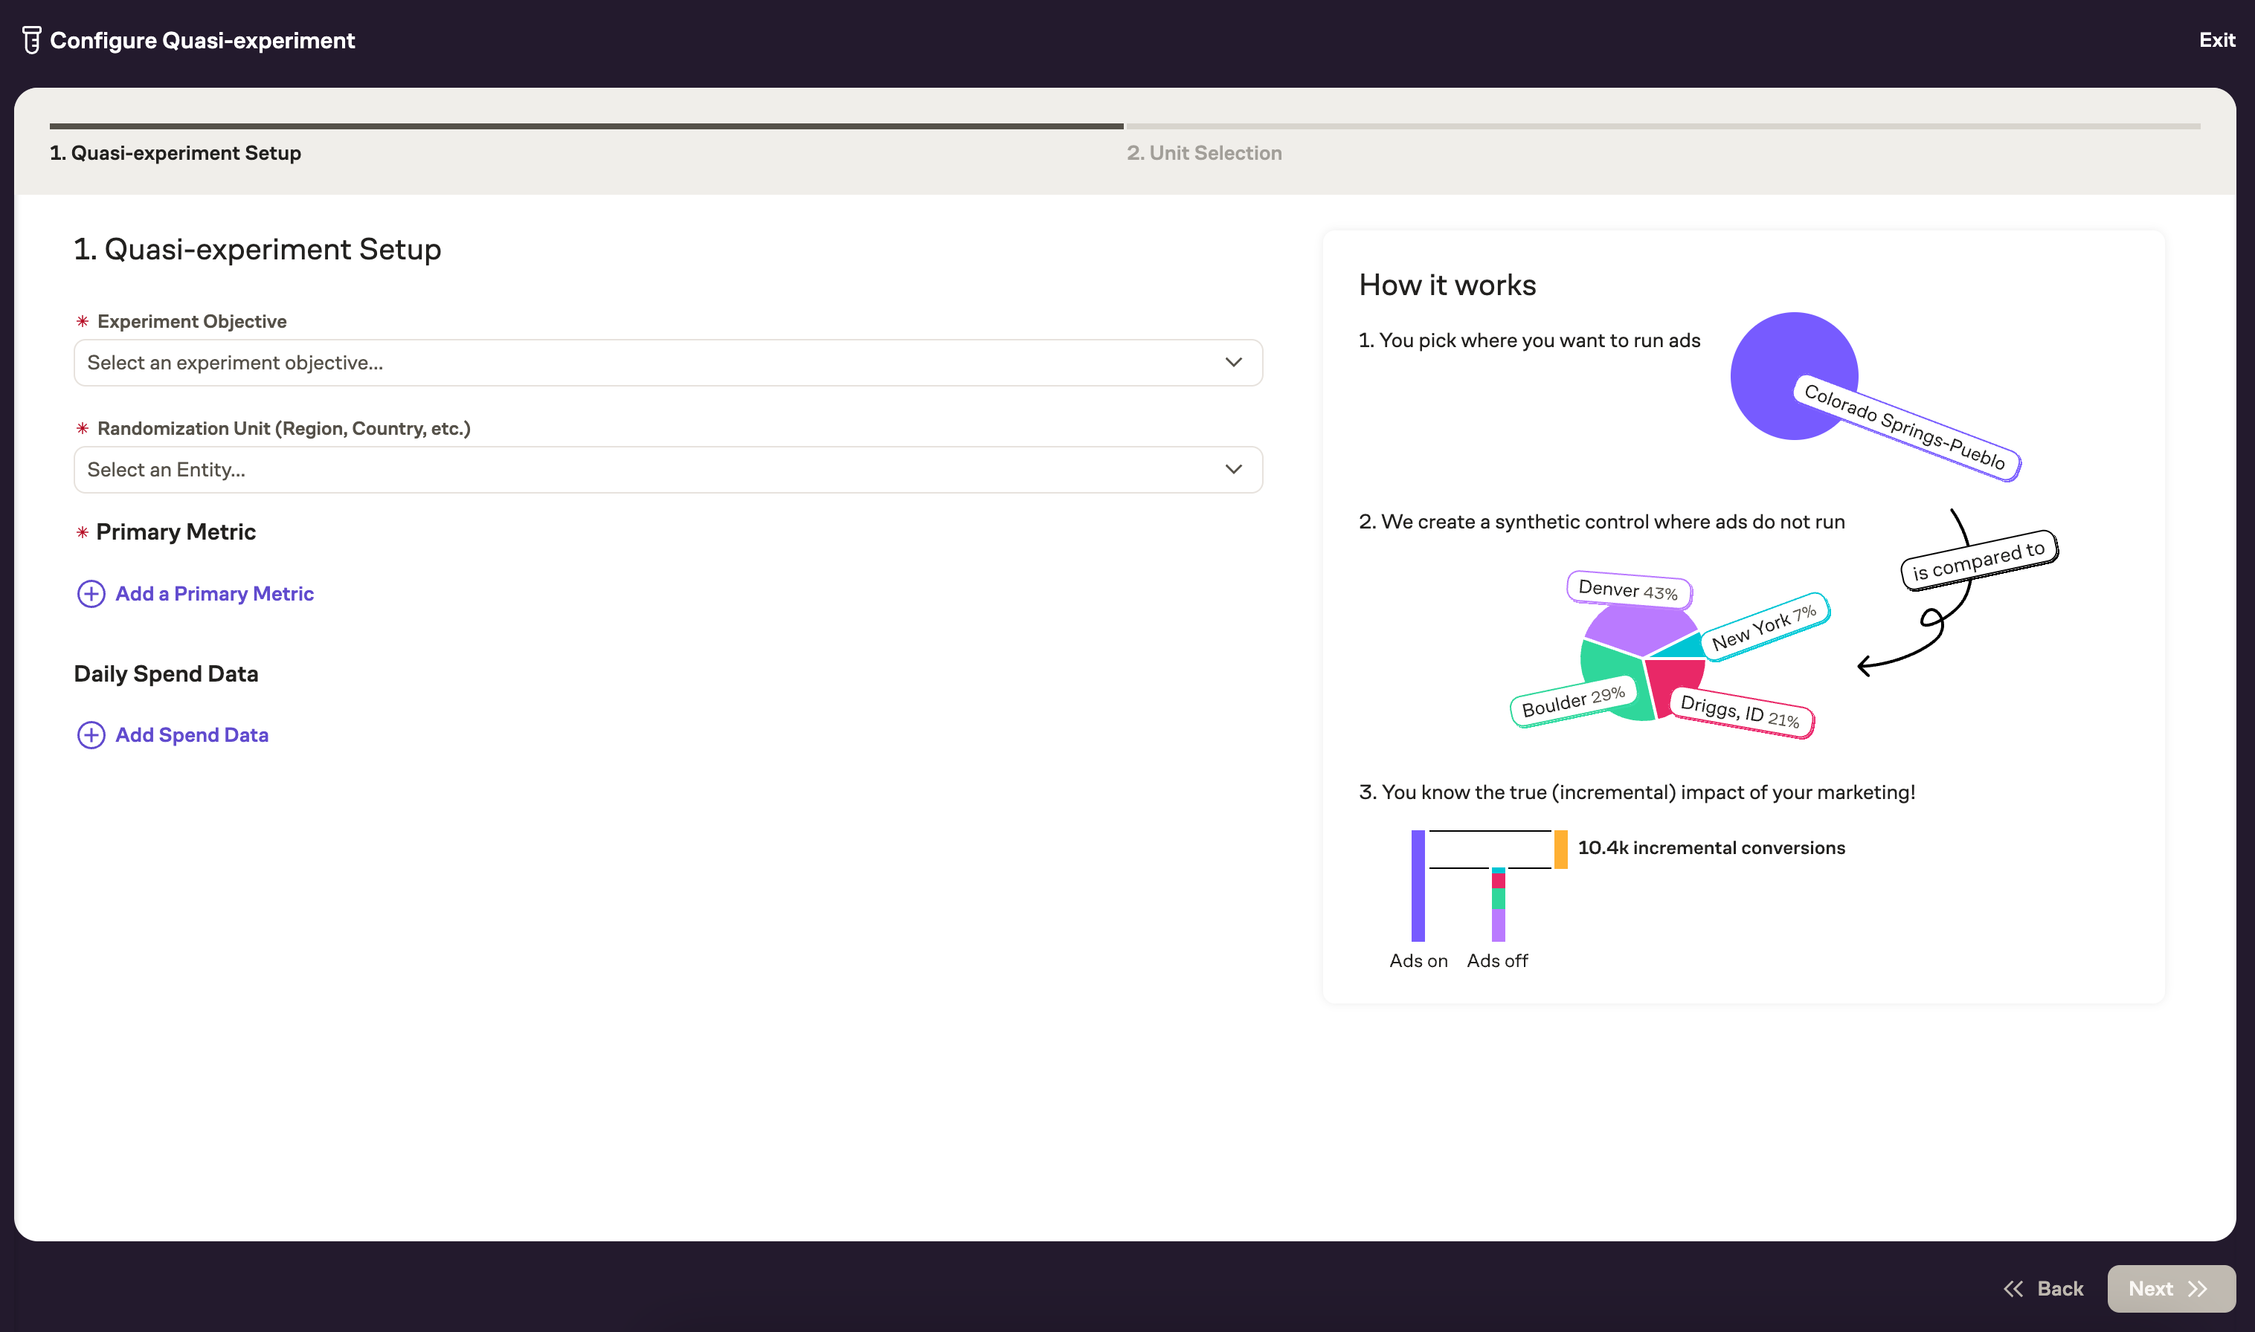Click the Configure Quasi-experiment title
Image resolution: width=2255 pixels, height=1332 pixels.
pyautogui.click(x=201, y=39)
